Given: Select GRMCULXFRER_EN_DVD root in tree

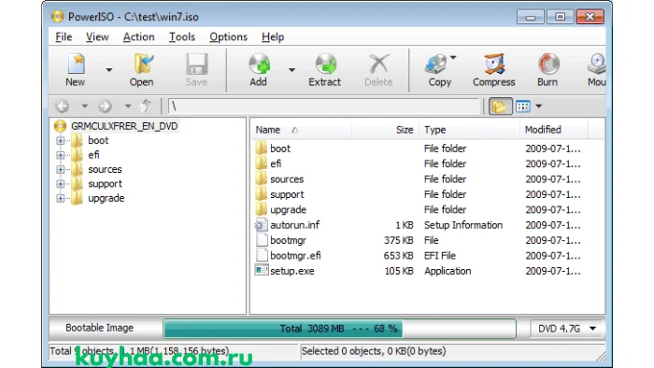Looking at the screenshot, I should pyautogui.click(x=124, y=126).
